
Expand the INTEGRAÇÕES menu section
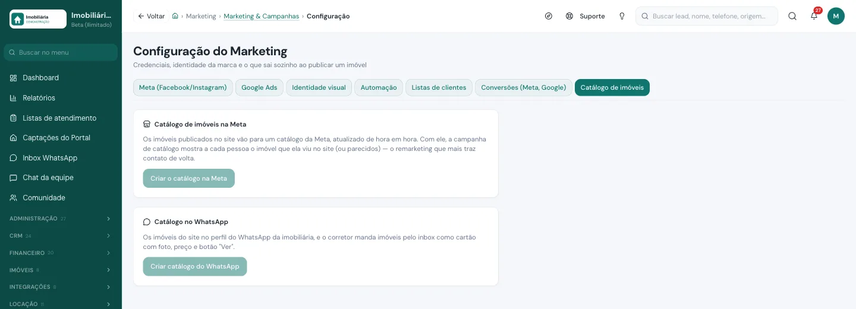(61, 286)
